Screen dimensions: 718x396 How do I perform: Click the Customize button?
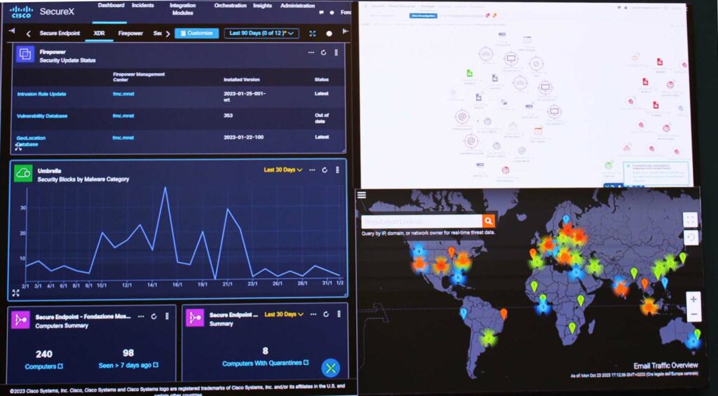pos(196,33)
